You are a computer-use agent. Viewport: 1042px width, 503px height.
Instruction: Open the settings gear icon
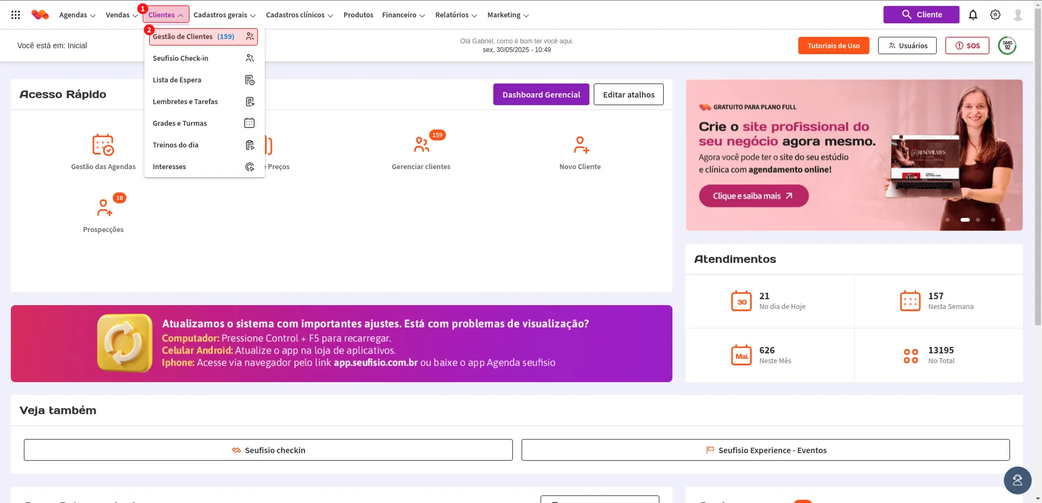coord(995,15)
